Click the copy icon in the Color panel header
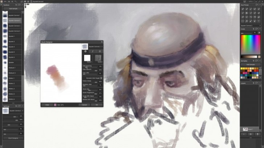 (x=253, y=29)
